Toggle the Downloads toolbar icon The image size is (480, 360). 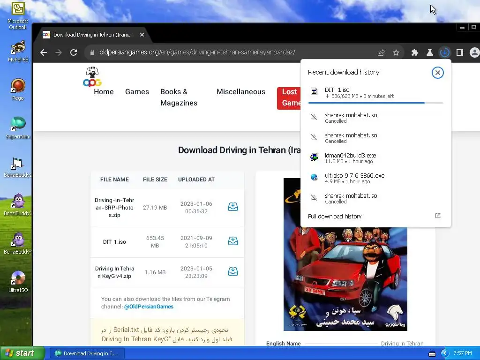tap(445, 52)
